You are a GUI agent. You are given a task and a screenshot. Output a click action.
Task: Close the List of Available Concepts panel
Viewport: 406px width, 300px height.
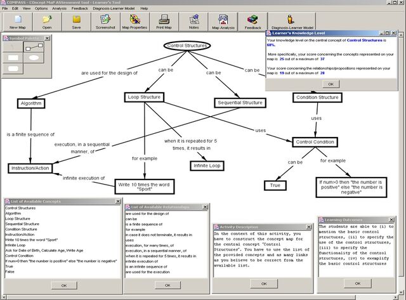click(118, 201)
